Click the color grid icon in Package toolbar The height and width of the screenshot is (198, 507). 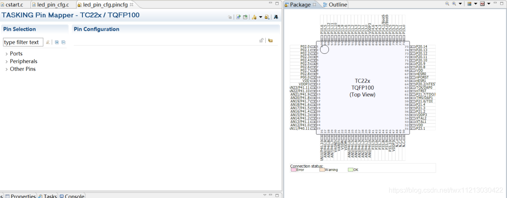click(x=469, y=4)
